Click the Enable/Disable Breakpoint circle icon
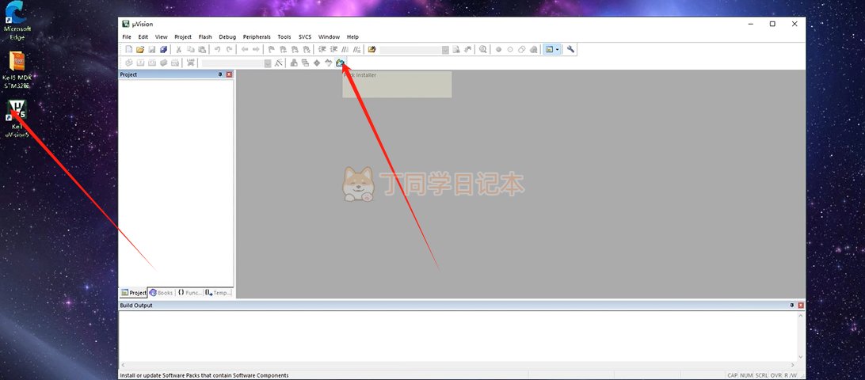Image resolution: width=865 pixels, height=380 pixels. coord(510,49)
